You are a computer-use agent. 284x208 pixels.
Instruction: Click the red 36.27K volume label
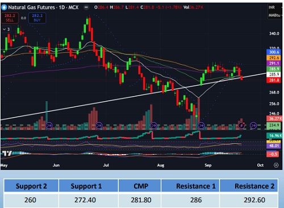[x=274, y=119]
